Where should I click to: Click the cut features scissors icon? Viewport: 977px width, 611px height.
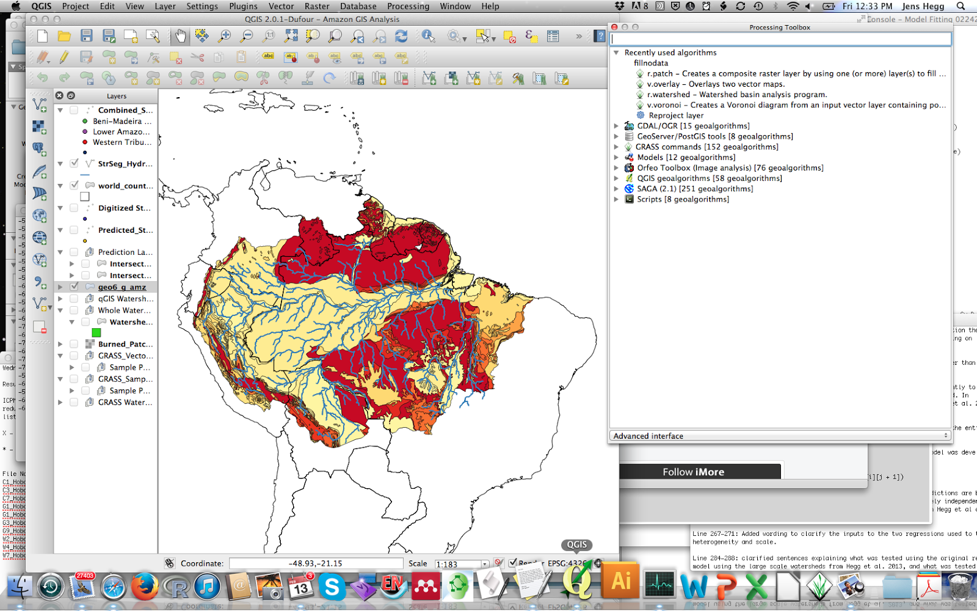(x=197, y=57)
